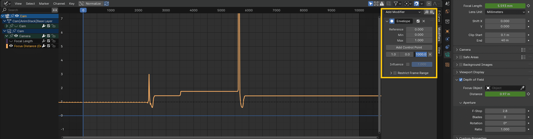Click the Normalize auto-refresh icon
533x139 pixels.
click(107, 4)
